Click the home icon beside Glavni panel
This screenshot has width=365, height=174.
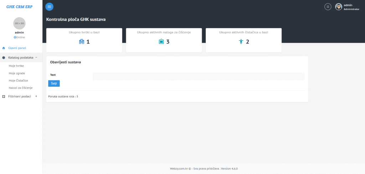point(4,48)
